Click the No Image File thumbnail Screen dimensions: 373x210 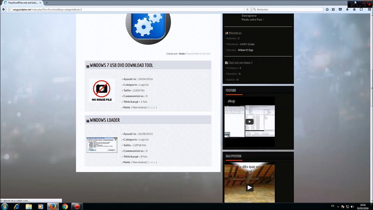[102, 90]
